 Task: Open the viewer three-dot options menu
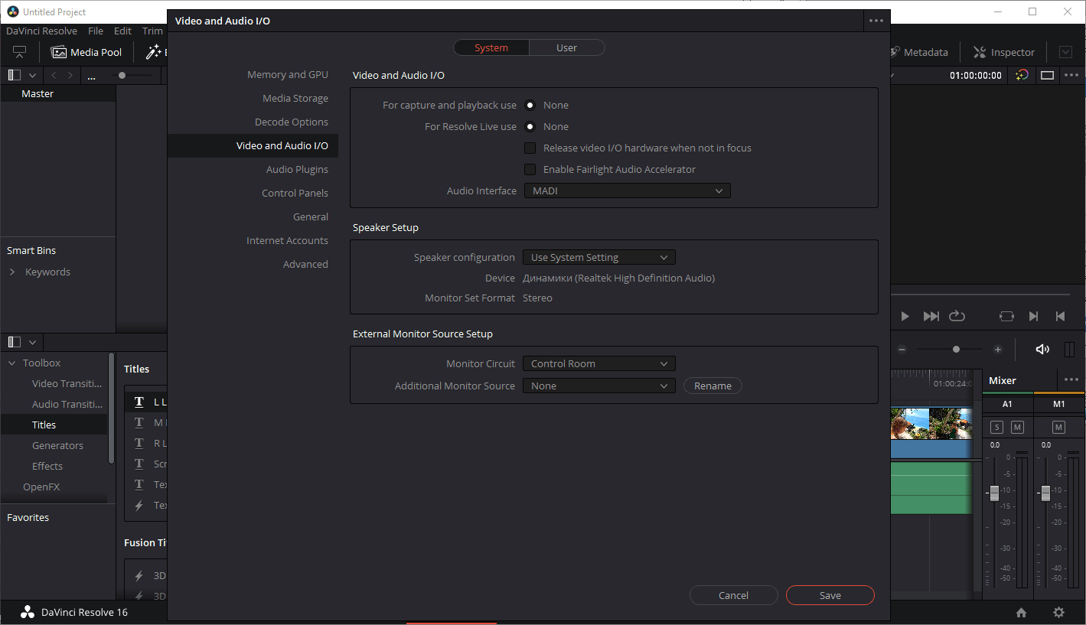[x=1071, y=75]
